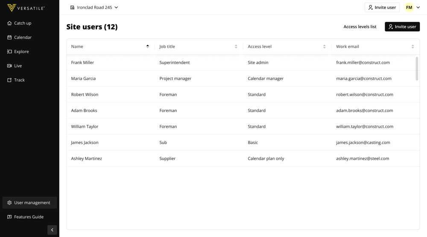Toggle sorting on Access level column
Screen dimensions: 427x237
(x=324, y=47)
